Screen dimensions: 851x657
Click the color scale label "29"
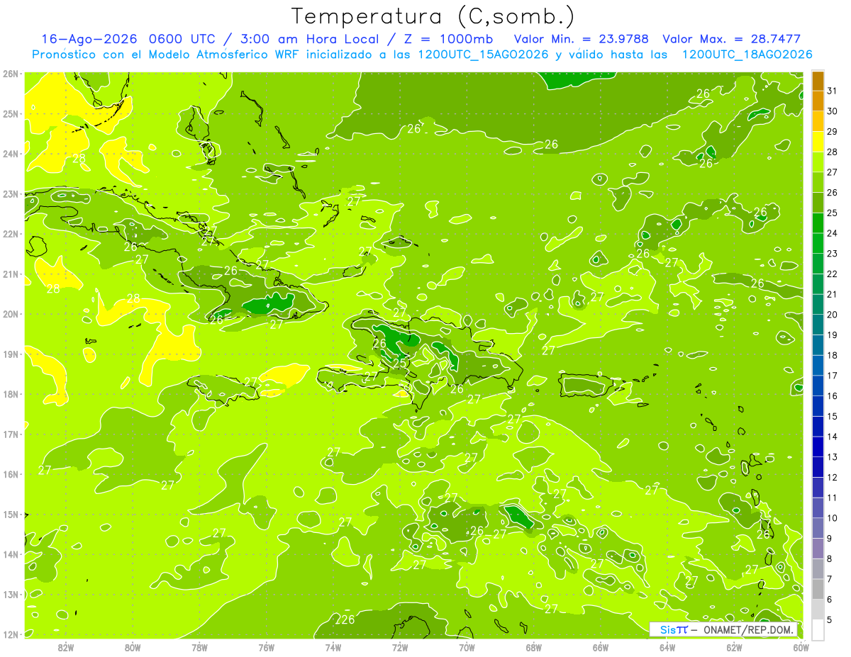833,132
